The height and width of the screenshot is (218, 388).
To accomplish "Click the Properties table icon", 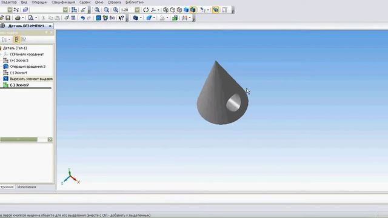I will [73, 18].
